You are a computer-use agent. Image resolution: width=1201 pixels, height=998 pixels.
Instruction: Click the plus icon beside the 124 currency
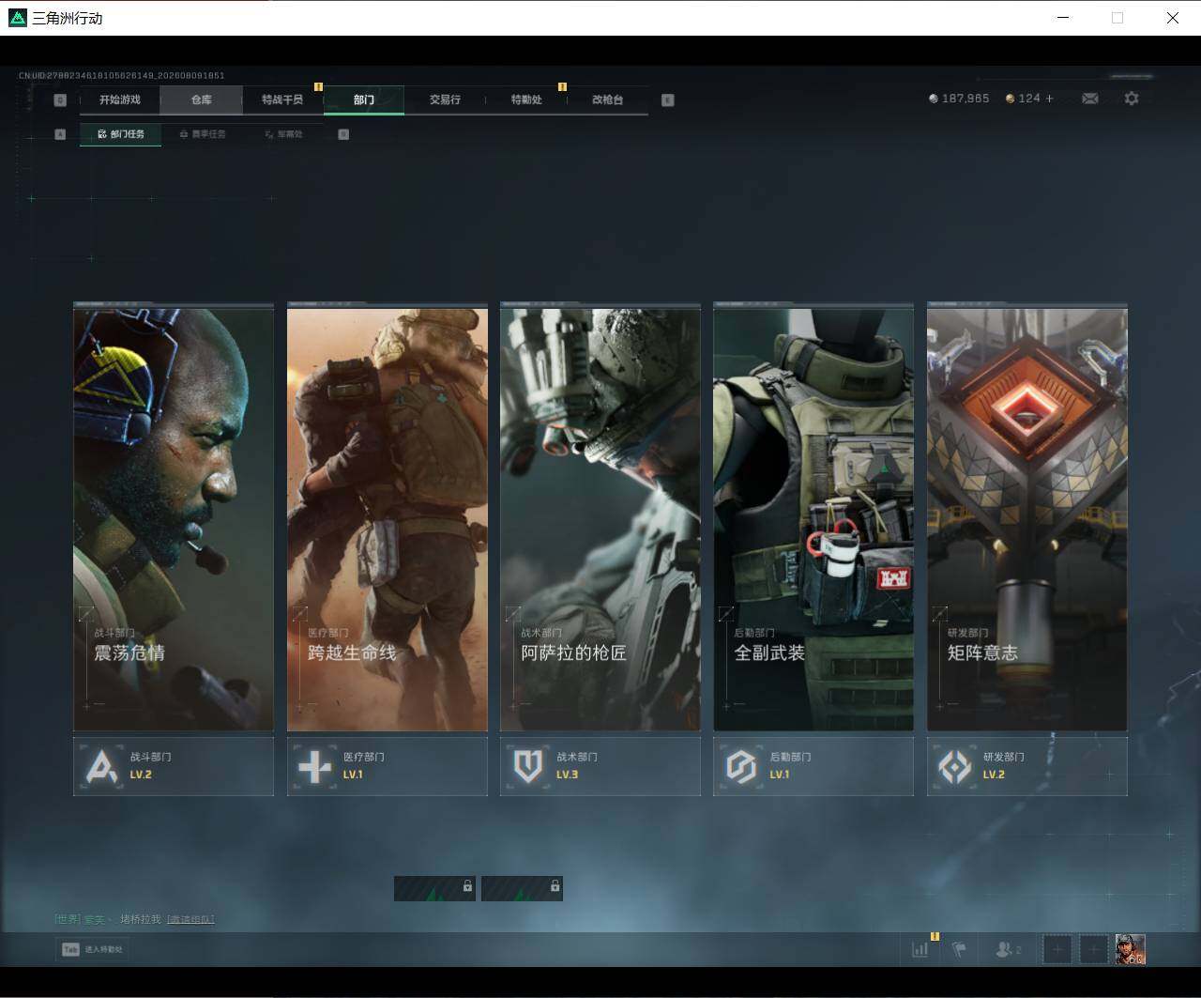coord(1049,99)
